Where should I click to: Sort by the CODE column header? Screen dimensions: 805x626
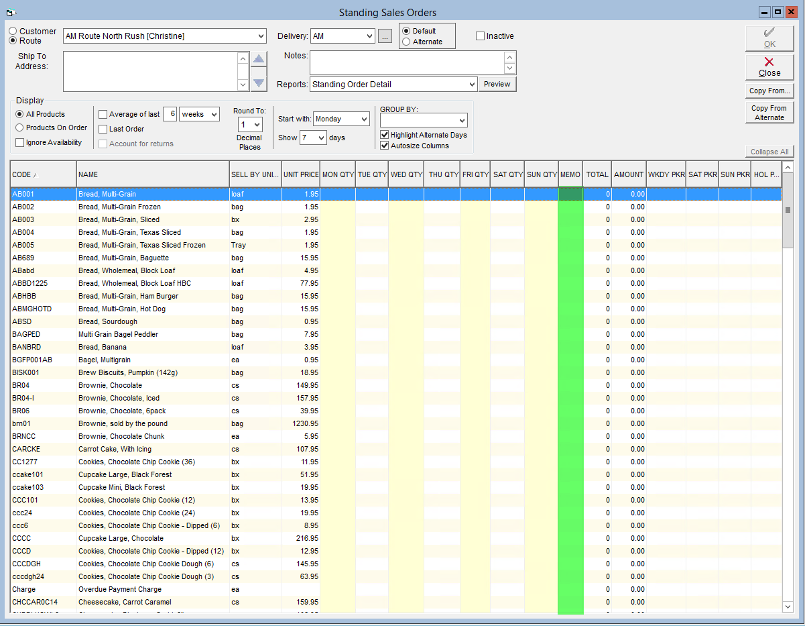pyautogui.click(x=43, y=174)
